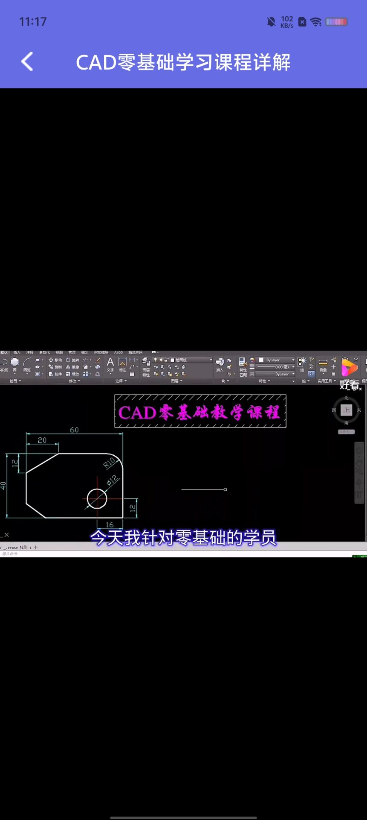Click the ViewCube east (东) label
Viewport: 367px width, 820px height.
(x=359, y=410)
